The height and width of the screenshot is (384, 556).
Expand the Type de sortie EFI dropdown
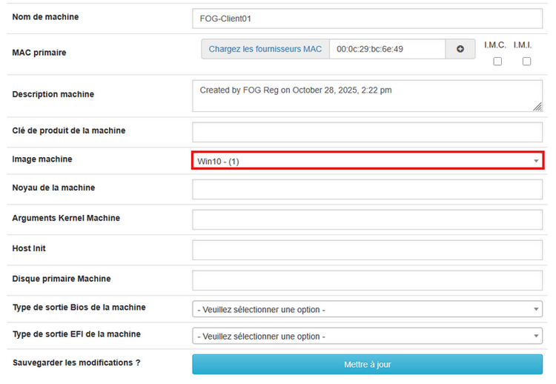368,337
